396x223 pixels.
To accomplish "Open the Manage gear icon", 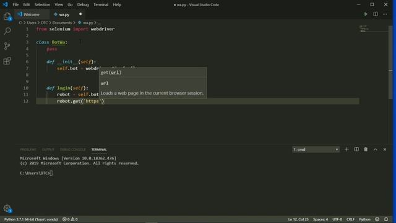I will pos(7,209).
